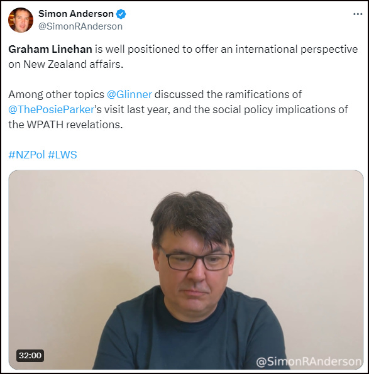Open the @ThePosieParker mention link
This screenshot has height=374, width=369.
[52, 109]
